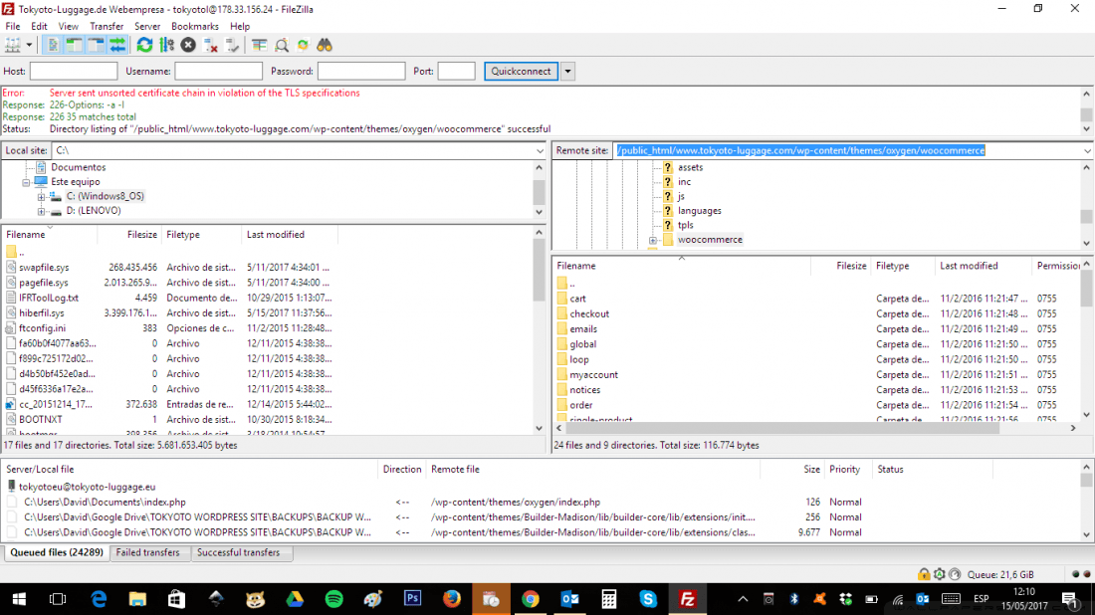
Task: Click the C: (Windows8_OS) drive icon
Action: (x=56, y=196)
